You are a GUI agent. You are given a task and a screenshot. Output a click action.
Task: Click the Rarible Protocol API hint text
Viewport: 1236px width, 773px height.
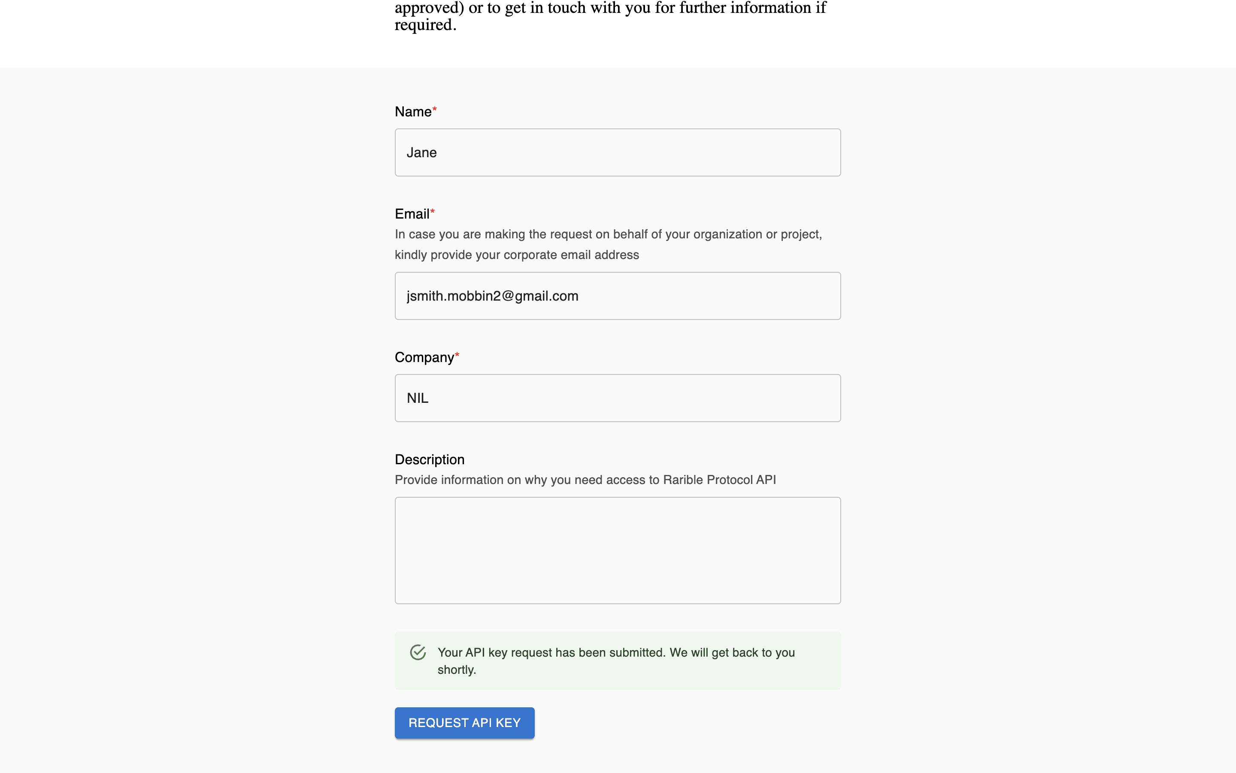pos(585,480)
